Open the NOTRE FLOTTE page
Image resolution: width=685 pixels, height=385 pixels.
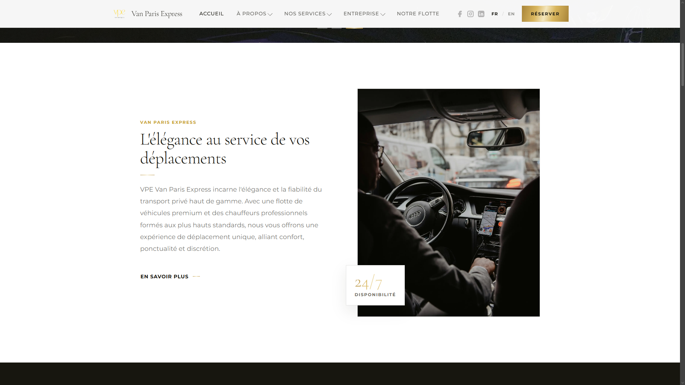418,14
